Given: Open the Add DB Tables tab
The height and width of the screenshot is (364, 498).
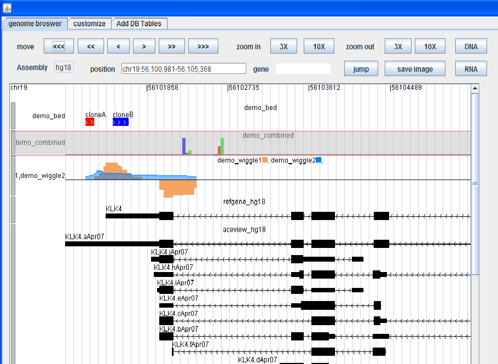Looking at the screenshot, I should pyautogui.click(x=140, y=24).
